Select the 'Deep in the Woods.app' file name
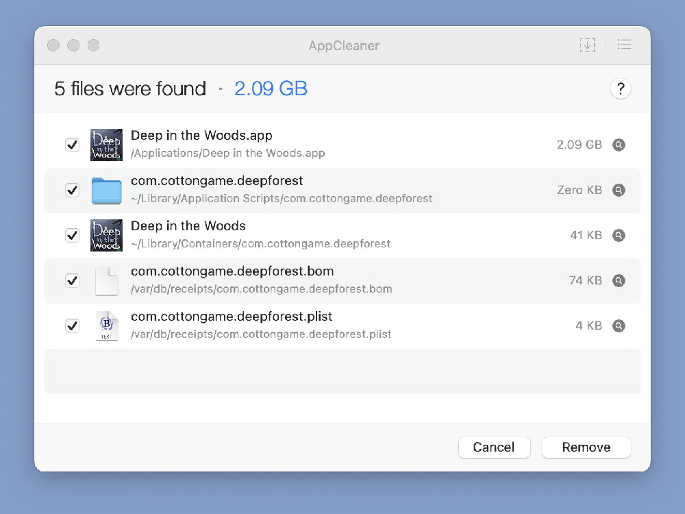Viewport: 685px width, 514px height. tap(201, 136)
